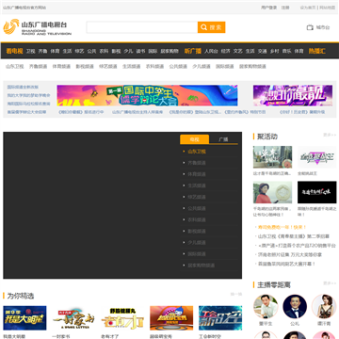This screenshot has width=339, height=339.
Task: Select 国际频道 in the player channel list
Action: (197, 254)
